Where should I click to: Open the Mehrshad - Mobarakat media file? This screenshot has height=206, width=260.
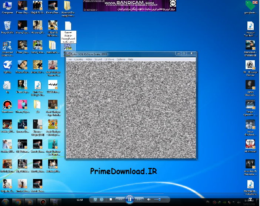(250, 48)
